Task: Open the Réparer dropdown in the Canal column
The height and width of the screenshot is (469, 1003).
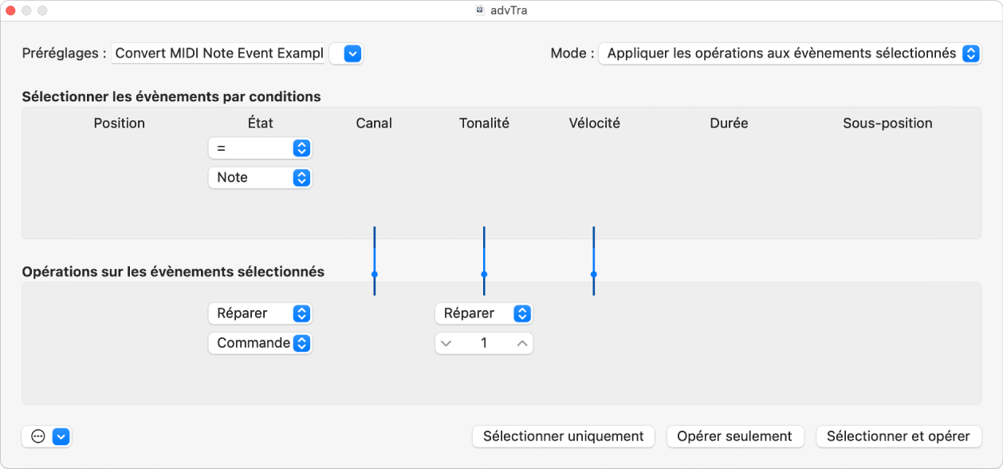Action: (x=260, y=313)
